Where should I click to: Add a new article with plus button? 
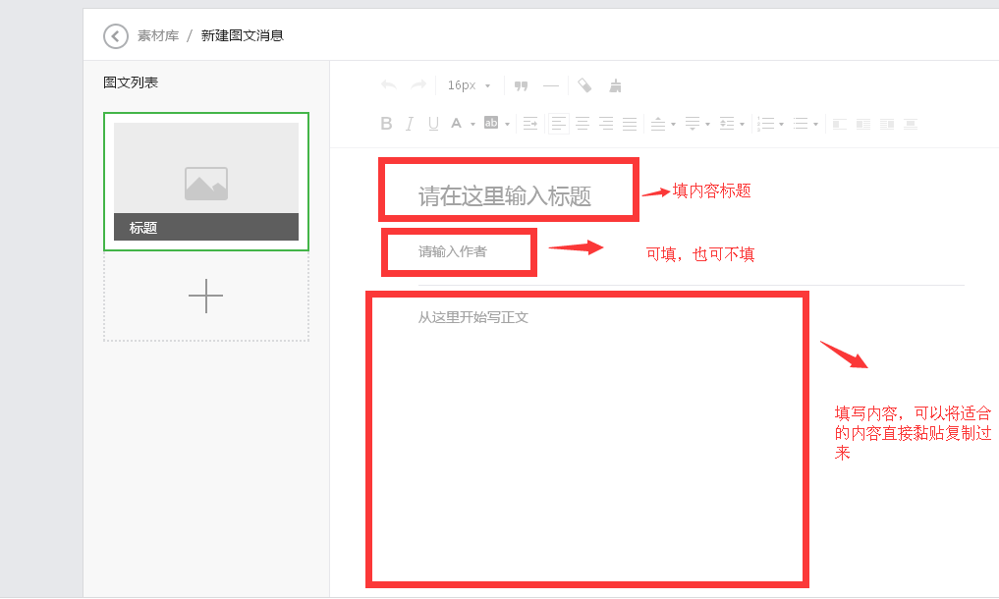(x=206, y=296)
